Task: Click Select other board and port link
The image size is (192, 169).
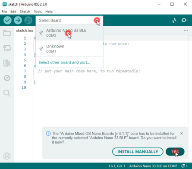Action: tap(64, 63)
